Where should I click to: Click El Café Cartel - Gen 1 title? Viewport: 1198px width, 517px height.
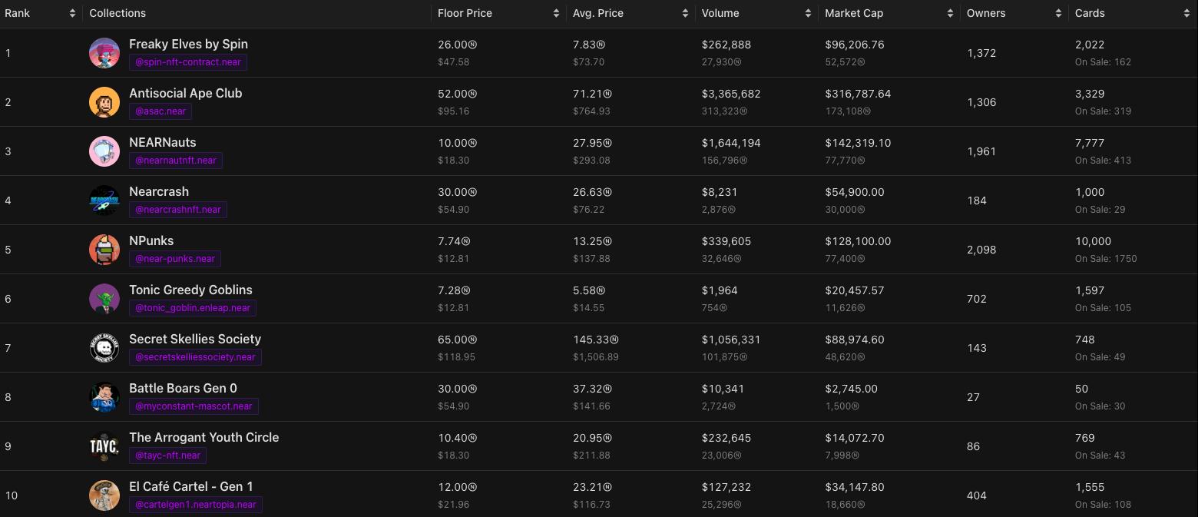(x=191, y=486)
